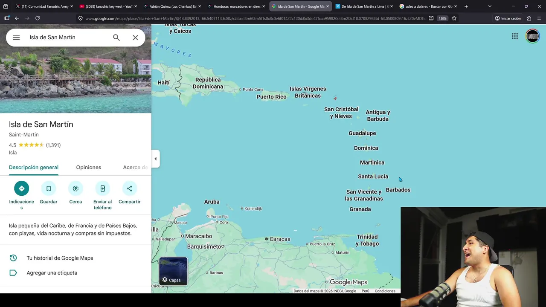
Task: Click the browser reload icon
Action: 38,18
